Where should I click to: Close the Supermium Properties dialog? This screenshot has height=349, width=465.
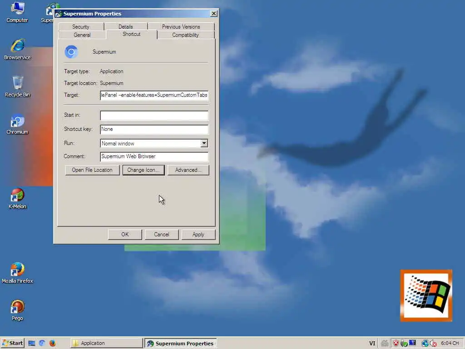[x=214, y=14]
